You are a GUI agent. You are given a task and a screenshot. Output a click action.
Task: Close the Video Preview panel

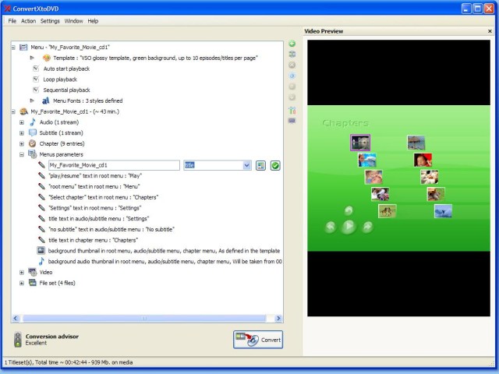point(490,31)
